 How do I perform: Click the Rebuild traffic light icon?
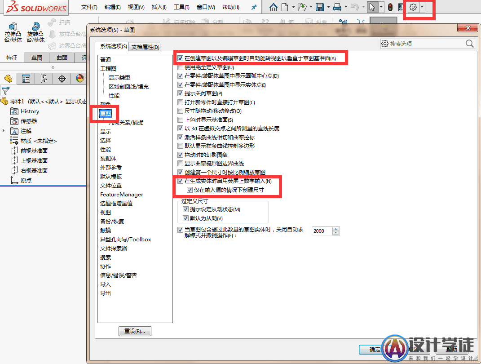390,7
